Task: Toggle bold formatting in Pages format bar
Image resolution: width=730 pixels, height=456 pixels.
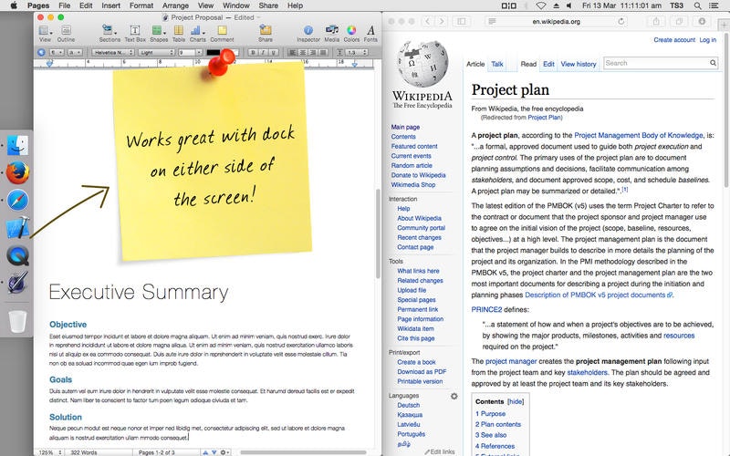Action: point(253,53)
